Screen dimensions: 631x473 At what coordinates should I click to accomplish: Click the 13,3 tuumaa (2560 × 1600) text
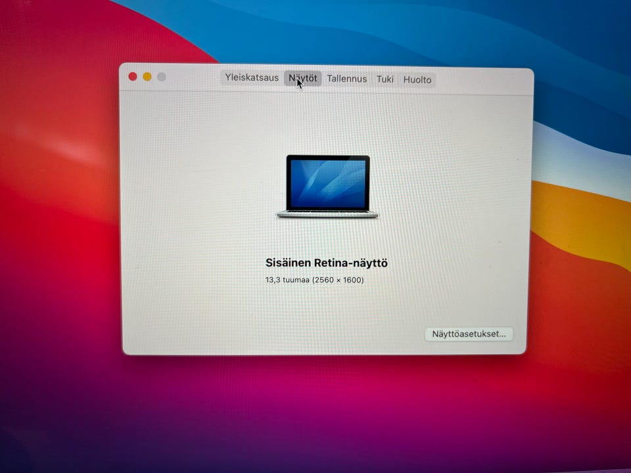pos(315,280)
